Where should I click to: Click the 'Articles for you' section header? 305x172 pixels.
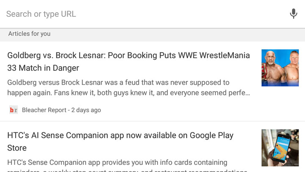coord(29,34)
